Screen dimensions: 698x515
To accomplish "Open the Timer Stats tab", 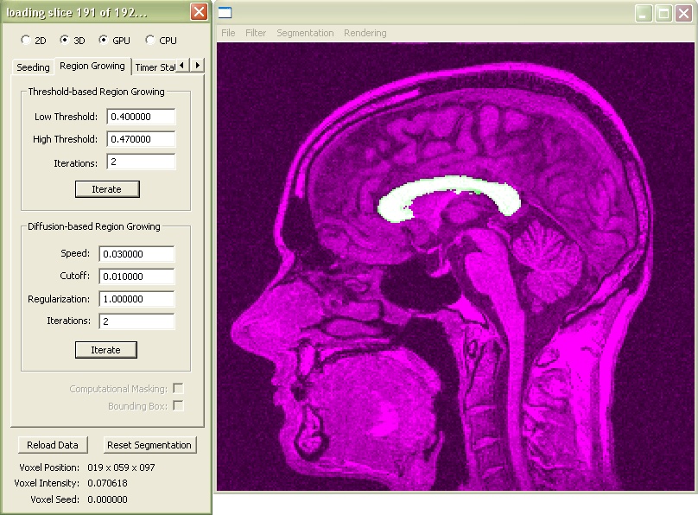I will [155, 67].
